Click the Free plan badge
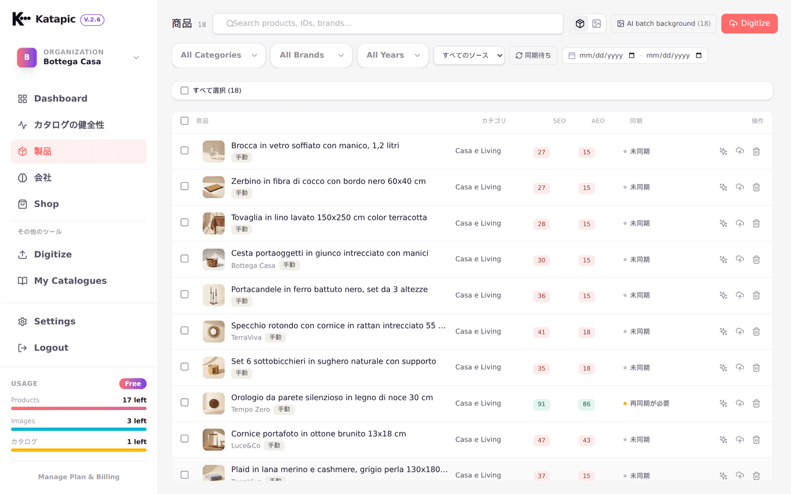This screenshot has height=494, width=791. [x=133, y=383]
